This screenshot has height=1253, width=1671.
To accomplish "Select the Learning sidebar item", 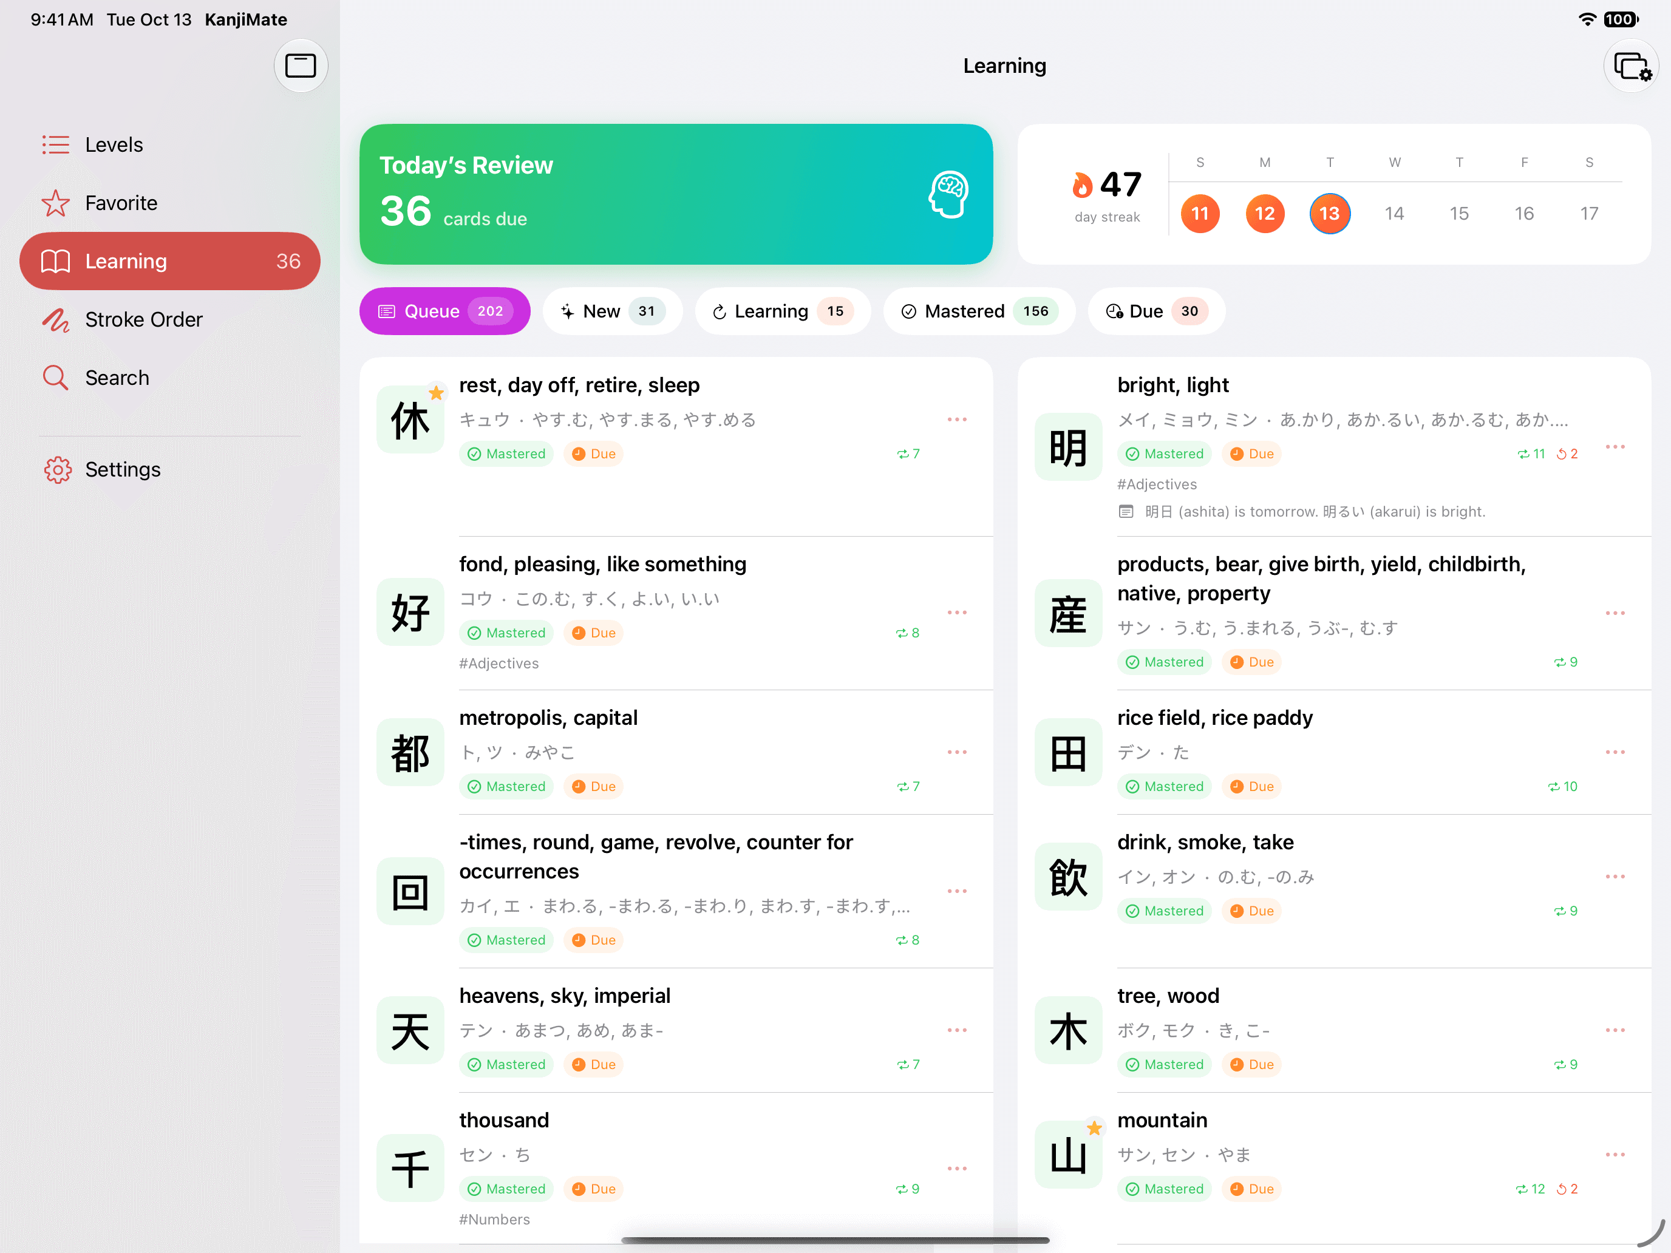I will 170,261.
